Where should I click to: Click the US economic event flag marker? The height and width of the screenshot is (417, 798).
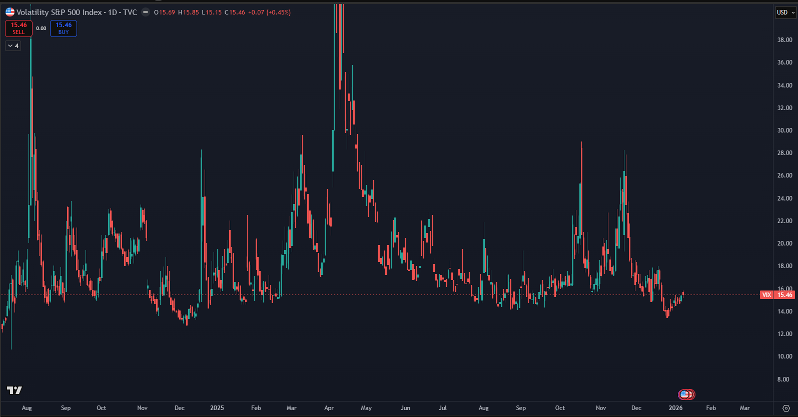click(x=685, y=394)
